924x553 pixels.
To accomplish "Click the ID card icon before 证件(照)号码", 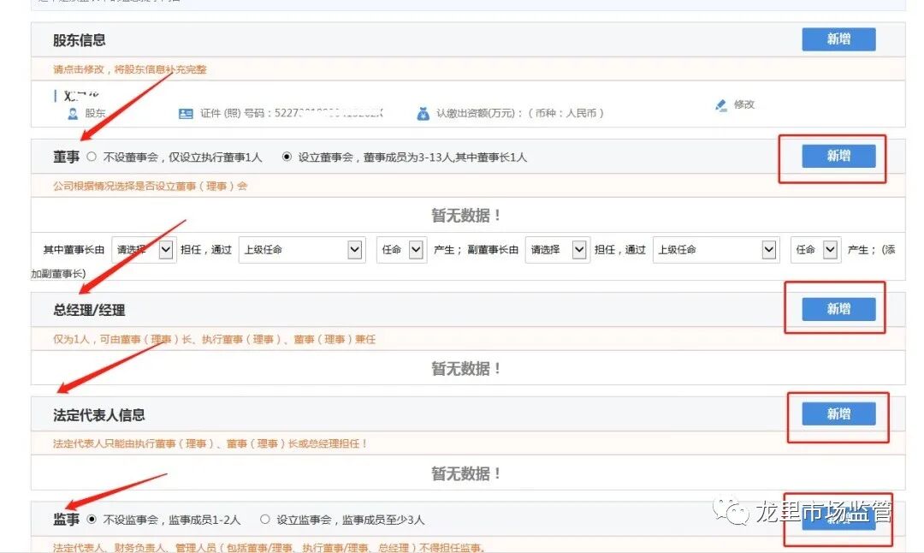I will 187,112.
